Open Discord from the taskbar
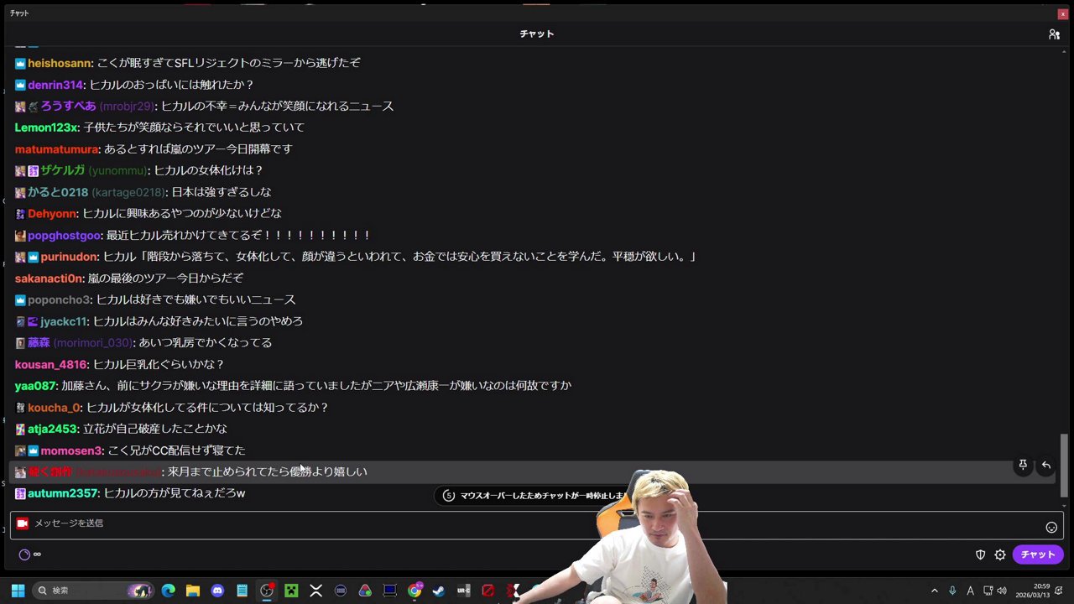This screenshot has height=604, width=1074. [x=217, y=591]
